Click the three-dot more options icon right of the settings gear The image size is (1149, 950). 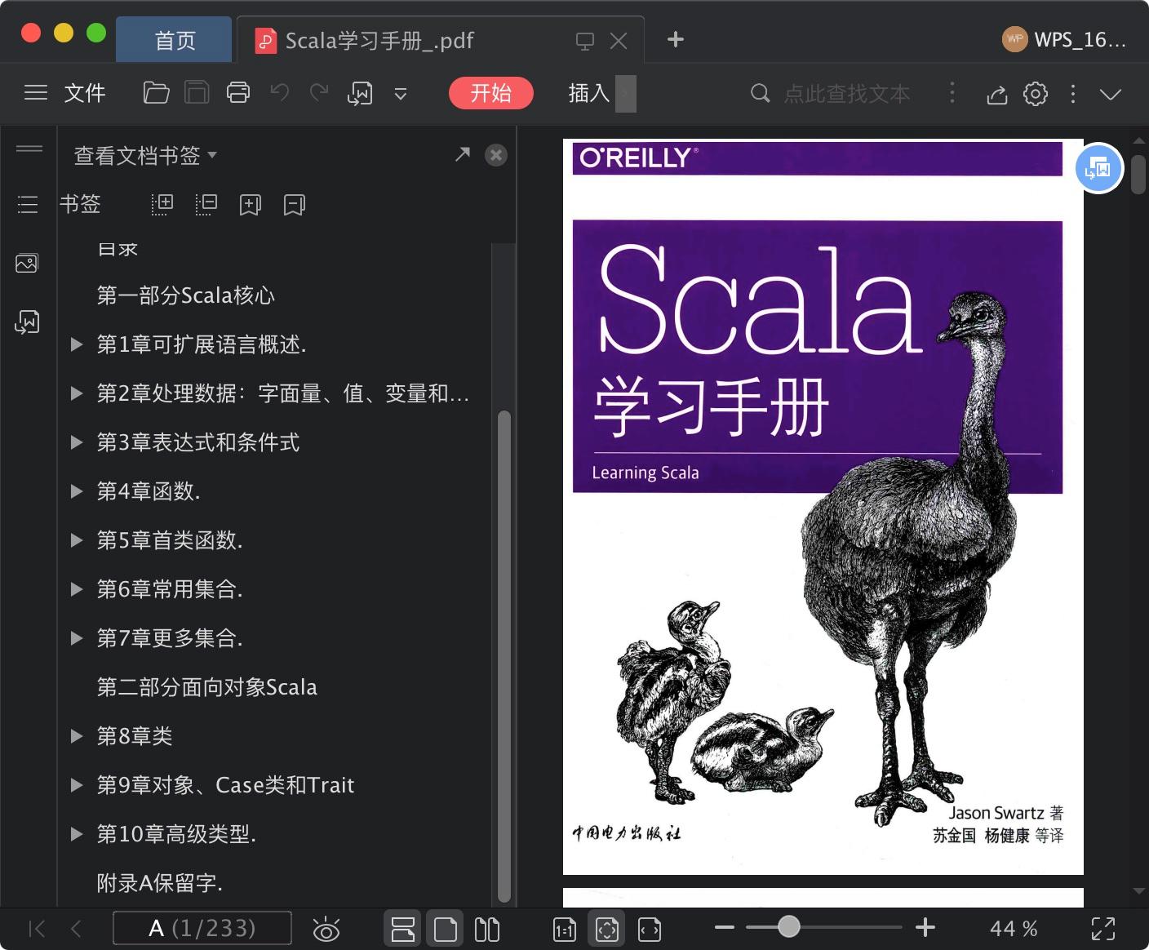tap(1073, 94)
